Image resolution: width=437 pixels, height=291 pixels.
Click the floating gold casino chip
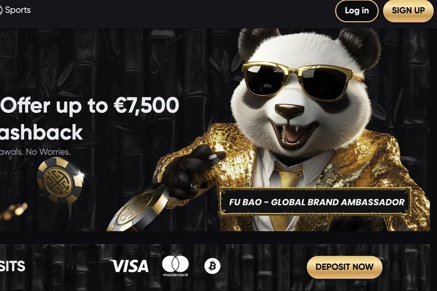[61, 180]
